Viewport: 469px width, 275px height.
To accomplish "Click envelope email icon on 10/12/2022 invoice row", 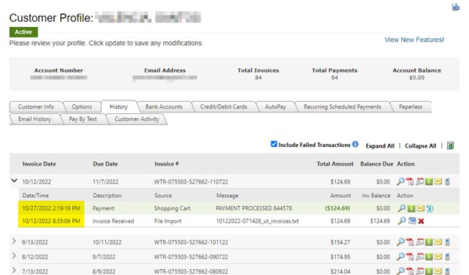I will tap(438, 181).
